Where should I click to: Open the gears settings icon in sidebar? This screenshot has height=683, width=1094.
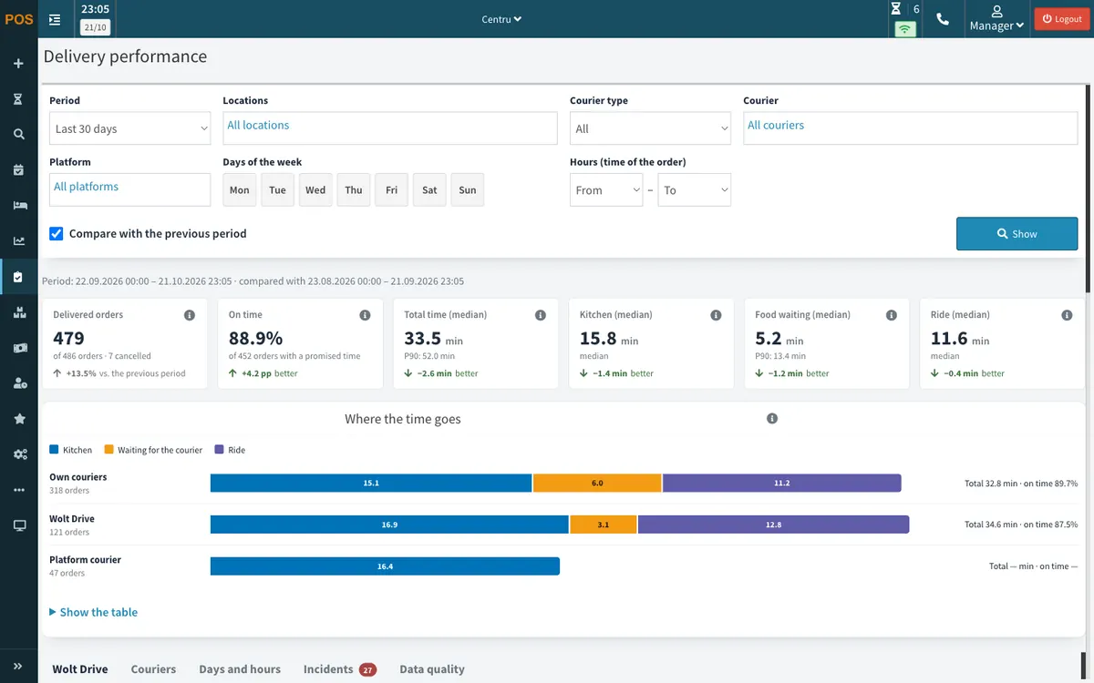(19, 454)
